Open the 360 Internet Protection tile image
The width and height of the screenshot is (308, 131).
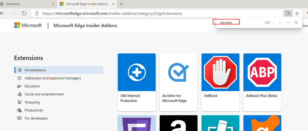click(x=137, y=72)
